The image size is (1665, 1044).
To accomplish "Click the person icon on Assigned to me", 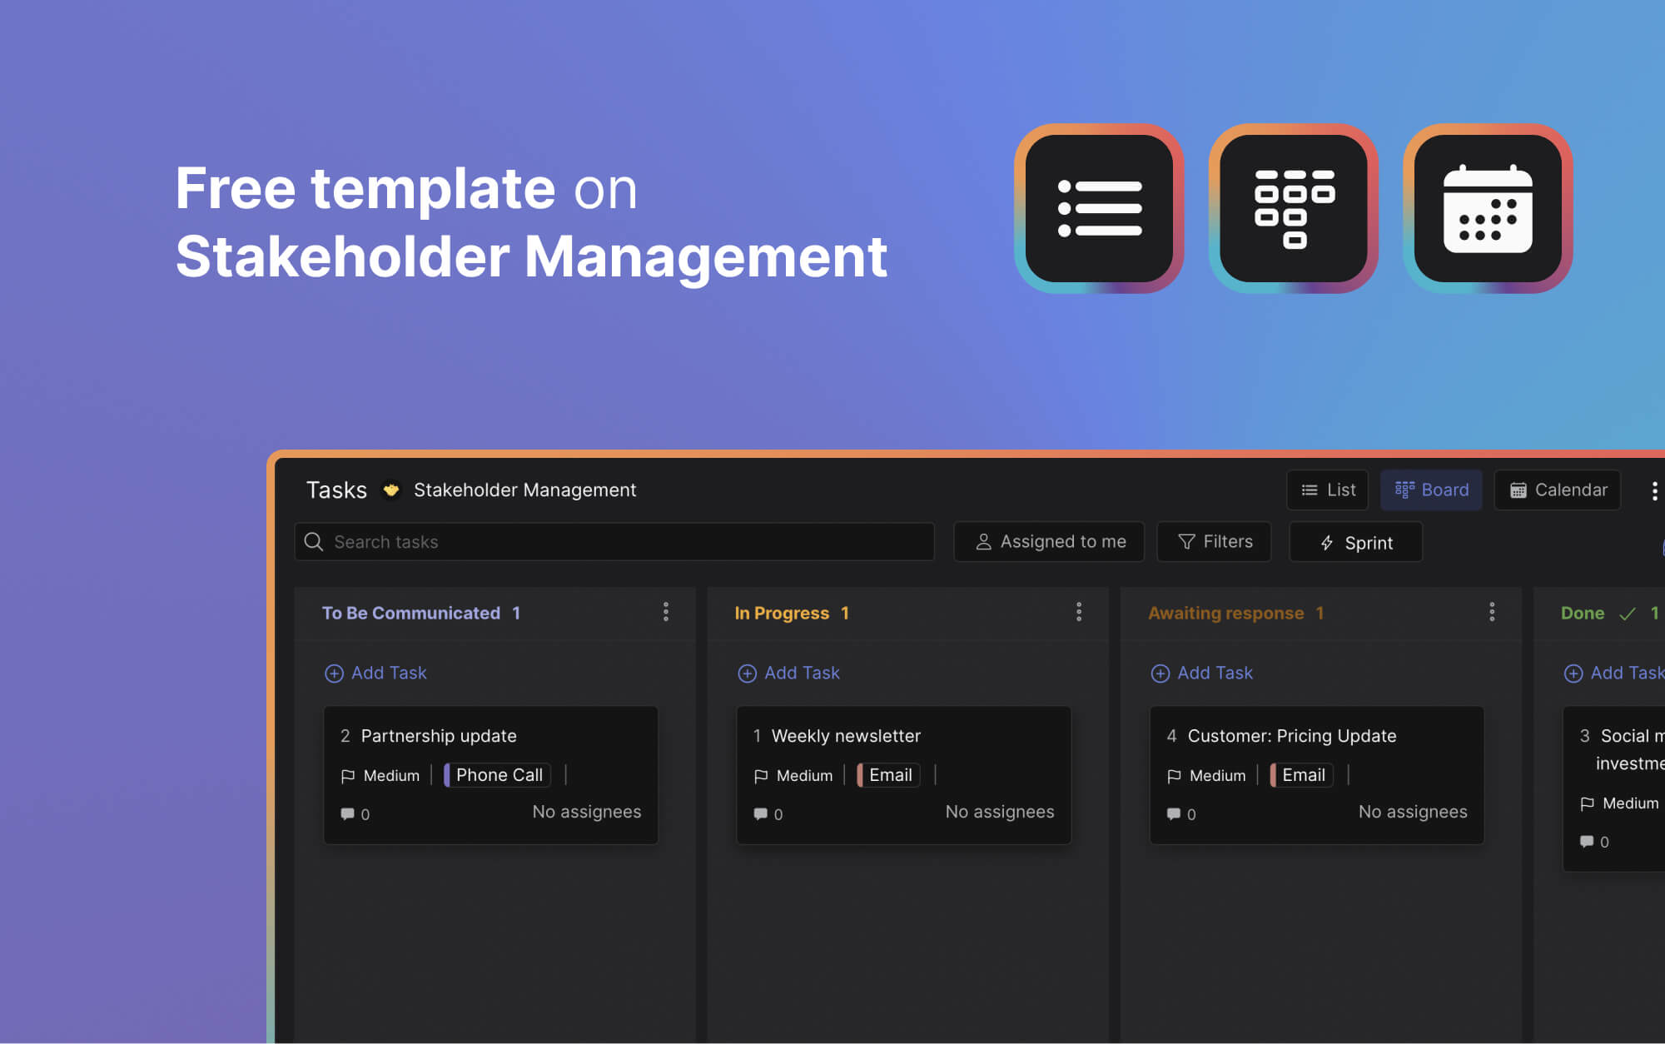I will tap(982, 541).
